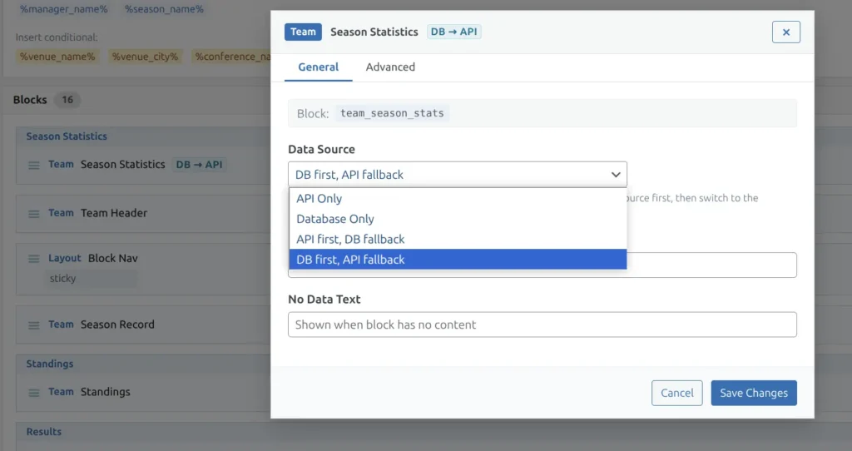Click the DB → API badge in dialog header
The width and height of the screenshot is (852, 451).
point(453,32)
